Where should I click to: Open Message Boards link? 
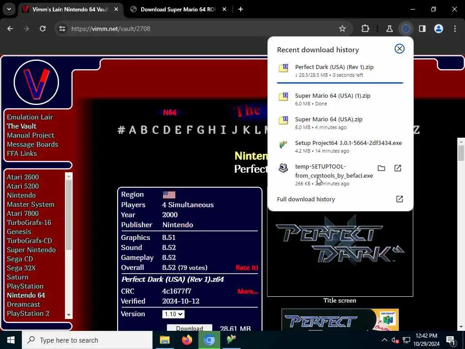click(33, 145)
